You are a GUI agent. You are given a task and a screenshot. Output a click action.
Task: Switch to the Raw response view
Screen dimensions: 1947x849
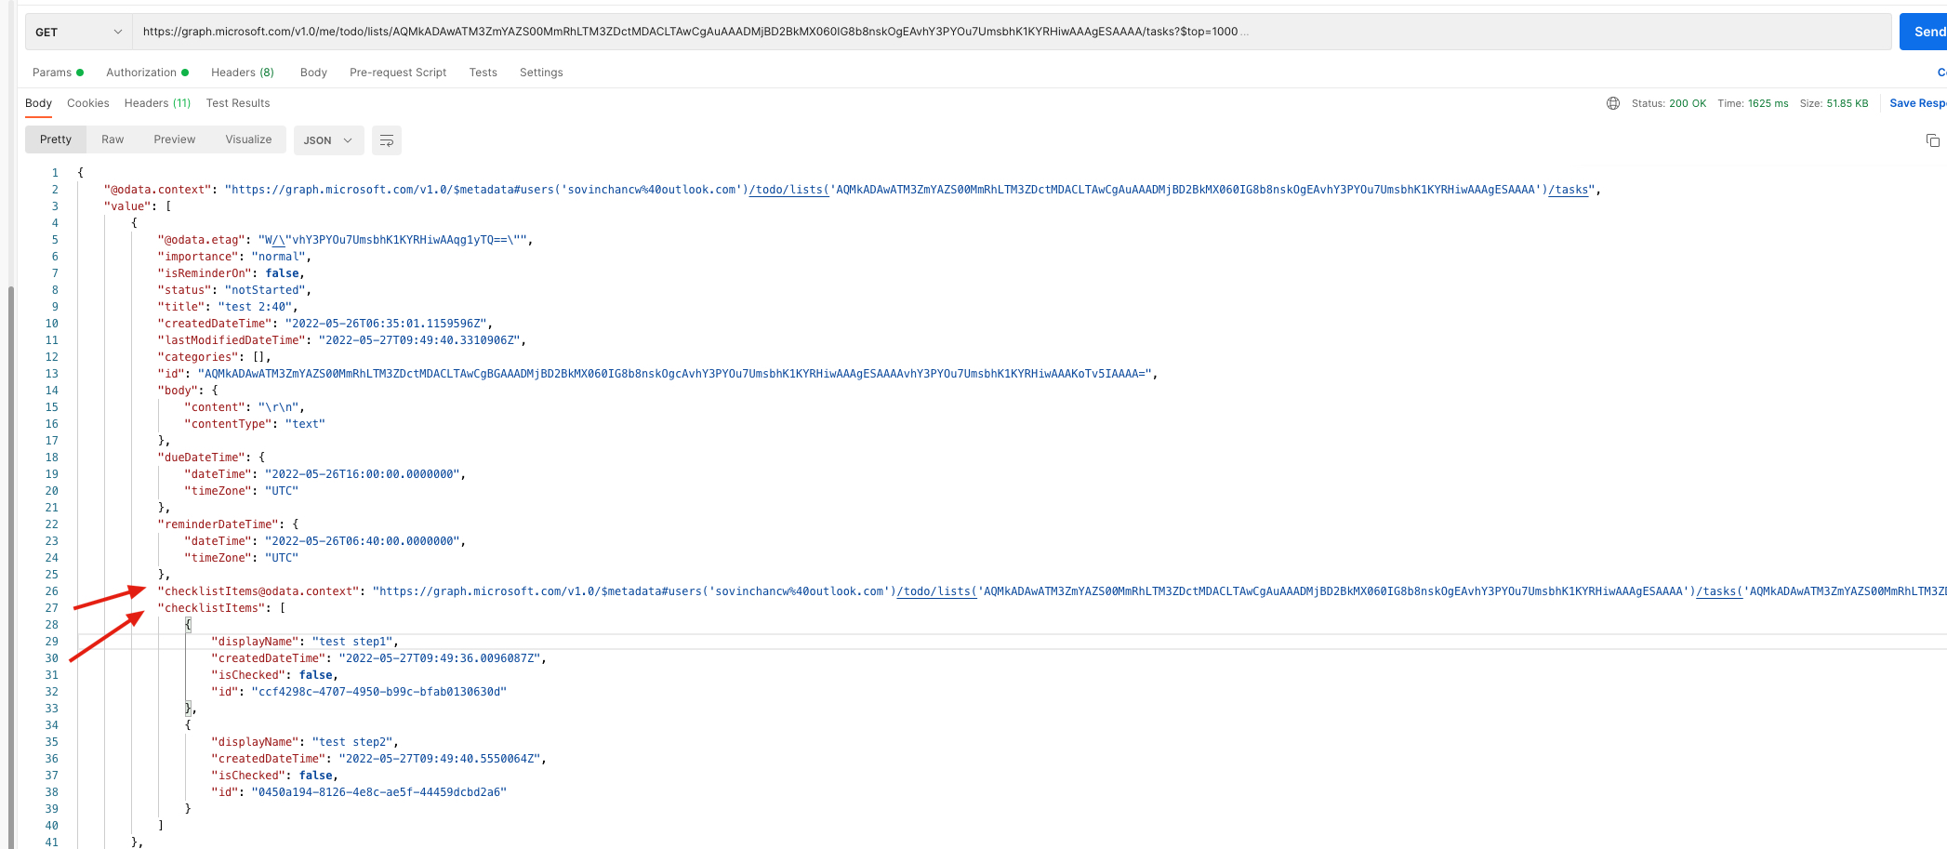[x=113, y=139]
